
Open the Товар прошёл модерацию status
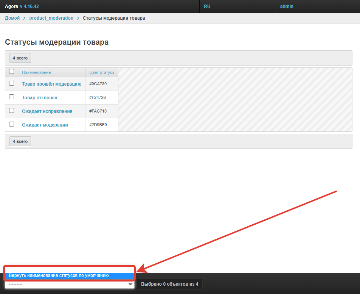point(52,84)
